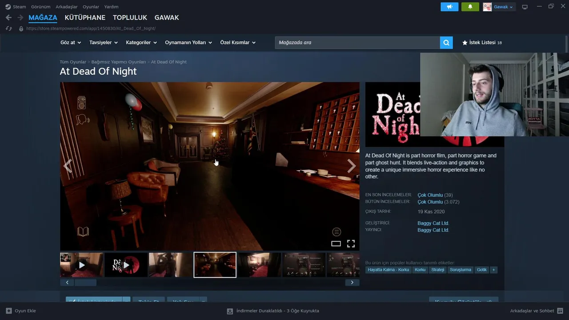Click the theater mode rectangle icon
This screenshot has height=320, width=569.
pyautogui.click(x=336, y=244)
